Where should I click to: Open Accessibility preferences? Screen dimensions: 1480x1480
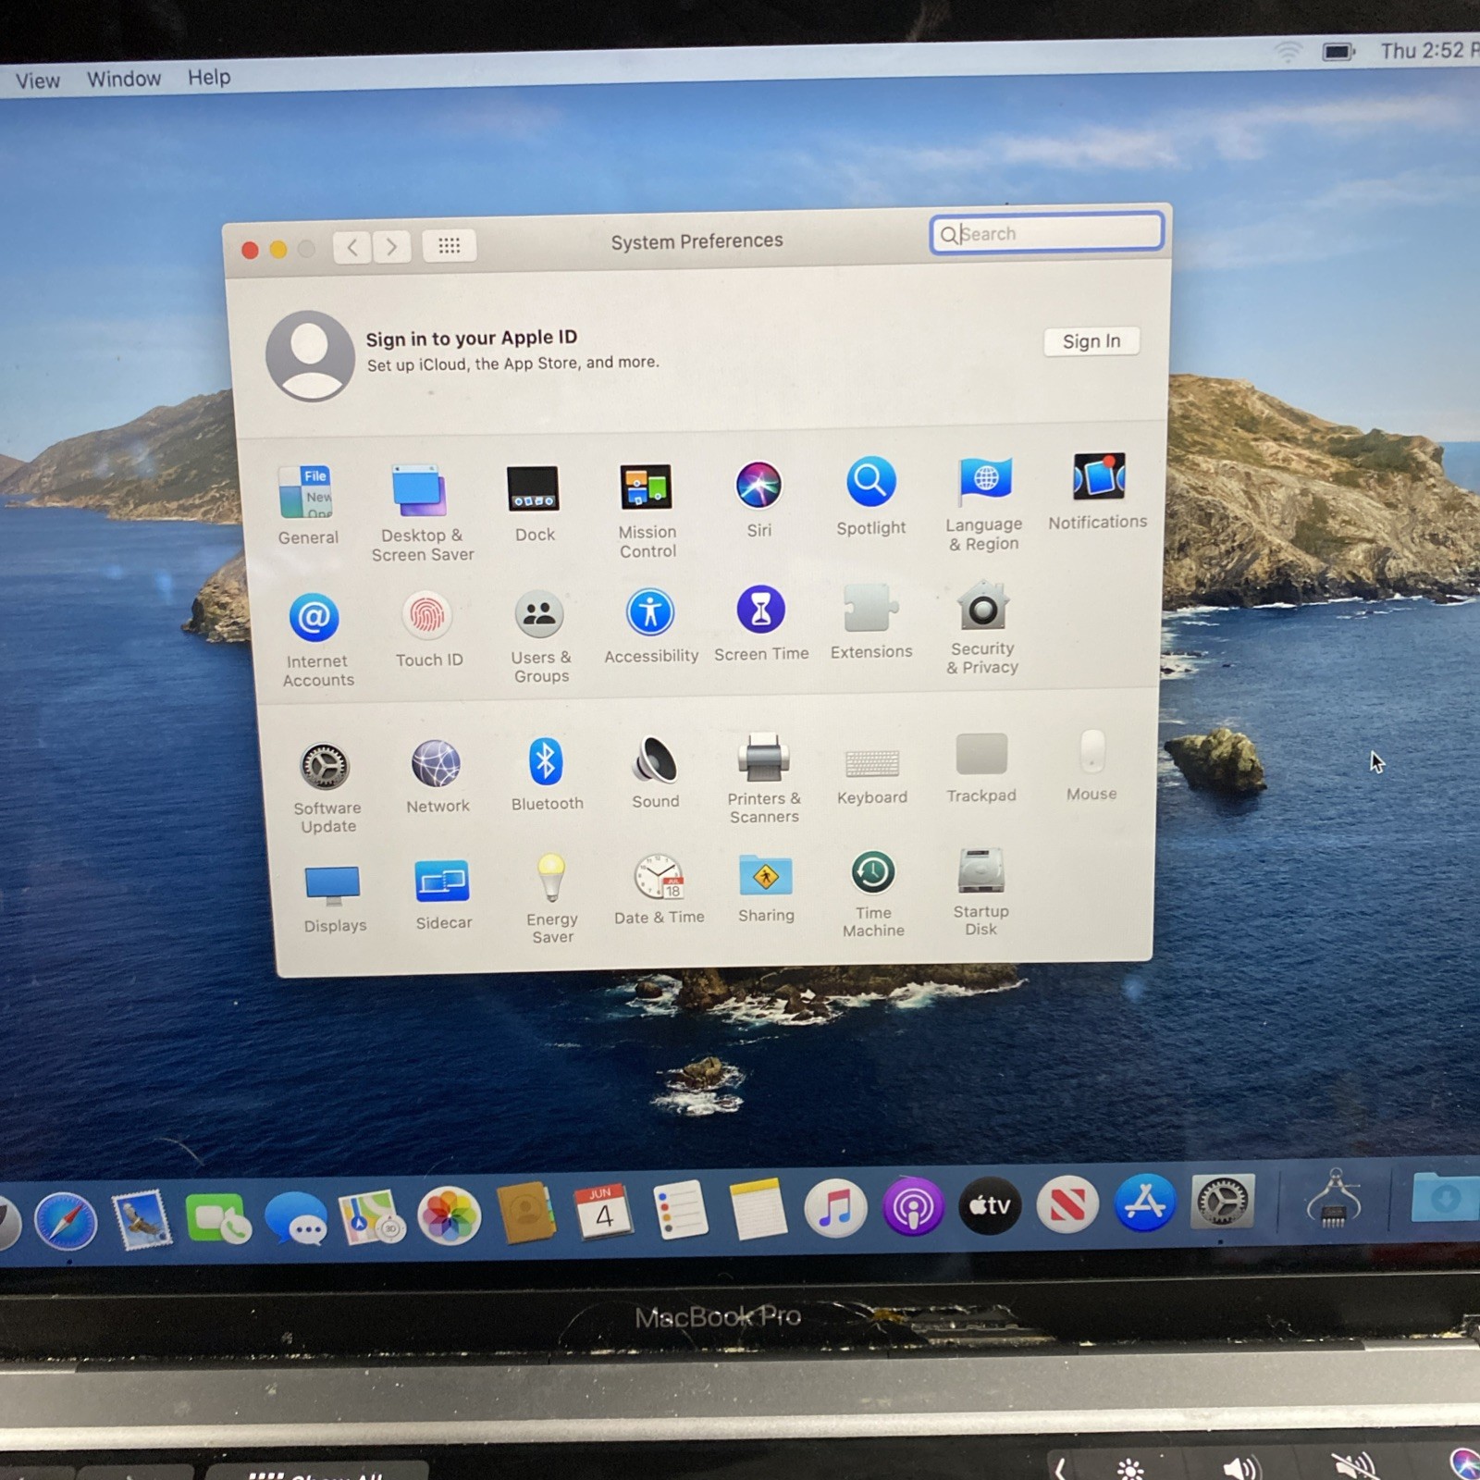[x=650, y=612]
